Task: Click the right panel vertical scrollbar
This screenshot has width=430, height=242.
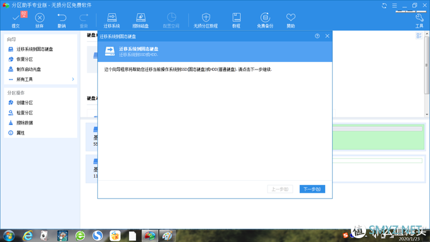Action: pos(427,65)
